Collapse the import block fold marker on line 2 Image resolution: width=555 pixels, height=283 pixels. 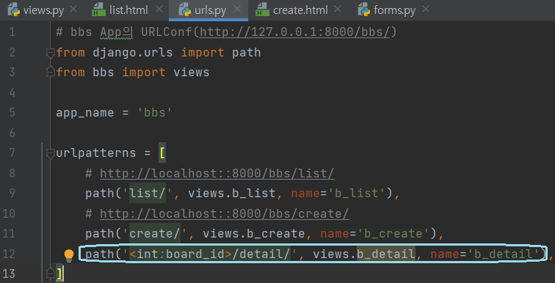[x=50, y=53]
